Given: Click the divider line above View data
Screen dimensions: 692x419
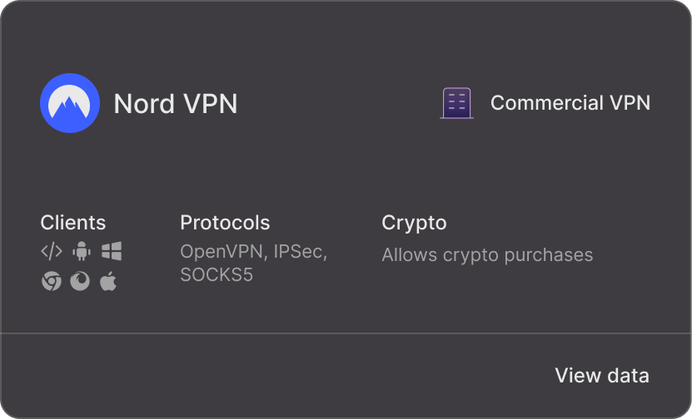Looking at the screenshot, I should (346, 333).
